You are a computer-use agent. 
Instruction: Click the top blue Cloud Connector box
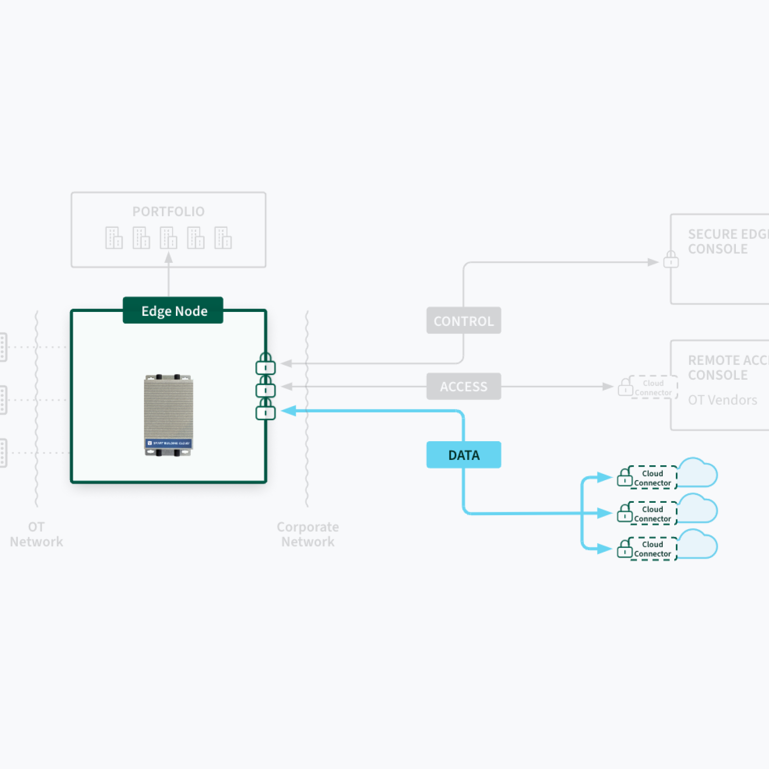[x=653, y=477]
